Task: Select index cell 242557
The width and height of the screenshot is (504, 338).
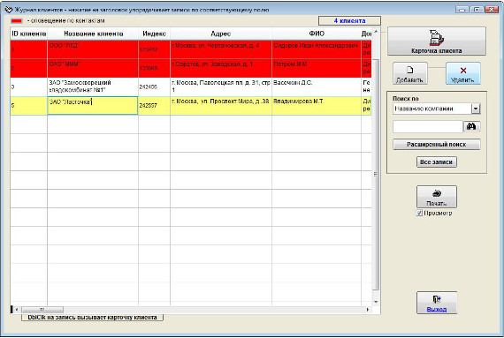Action: [x=154, y=105]
